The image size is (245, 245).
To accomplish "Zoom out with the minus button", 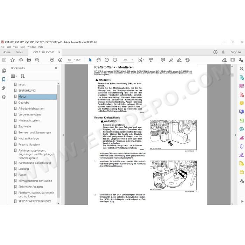I will 107,60.
